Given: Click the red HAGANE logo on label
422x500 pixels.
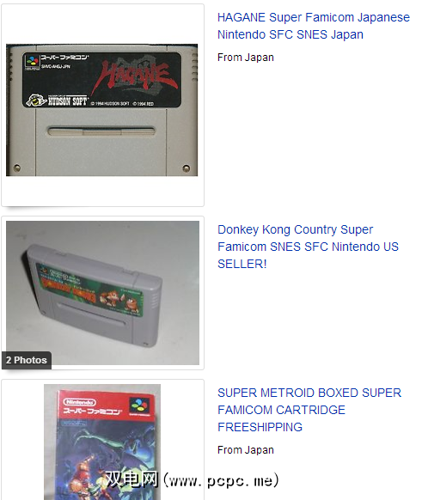Looking at the screenshot, I should 136,76.
